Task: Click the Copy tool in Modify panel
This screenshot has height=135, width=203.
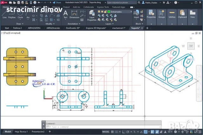Action: click(42, 16)
